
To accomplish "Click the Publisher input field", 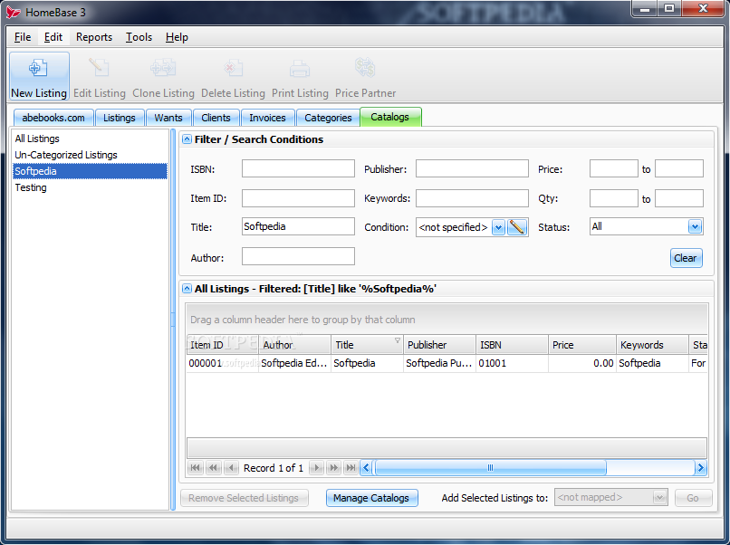I will pyautogui.click(x=472, y=168).
